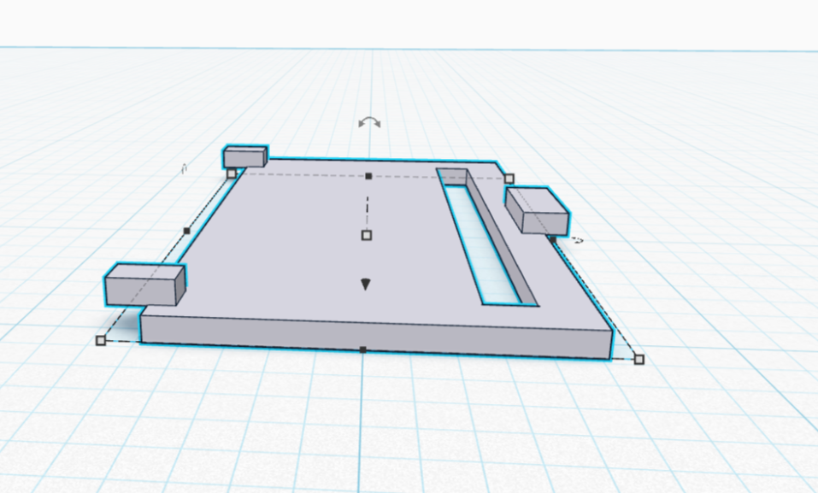Select the box on the right side

[x=536, y=210]
